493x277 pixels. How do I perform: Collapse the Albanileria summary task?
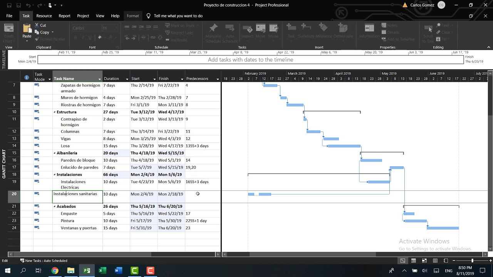(x=55, y=153)
